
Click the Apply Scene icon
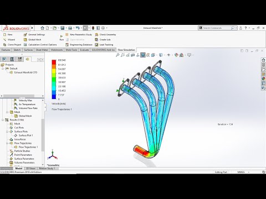coord(181,55)
